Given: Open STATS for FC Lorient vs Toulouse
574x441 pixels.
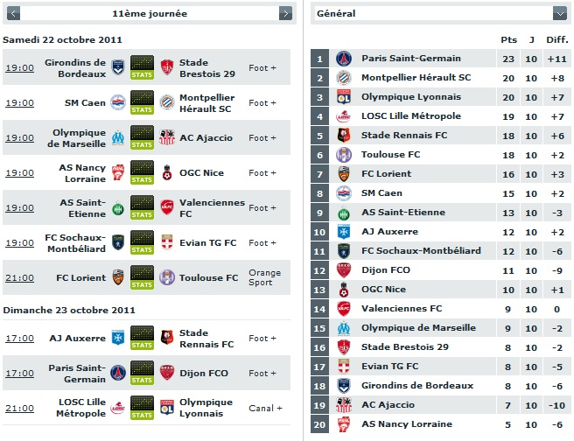Looking at the screenshot, I should click(x=142, y=277).
